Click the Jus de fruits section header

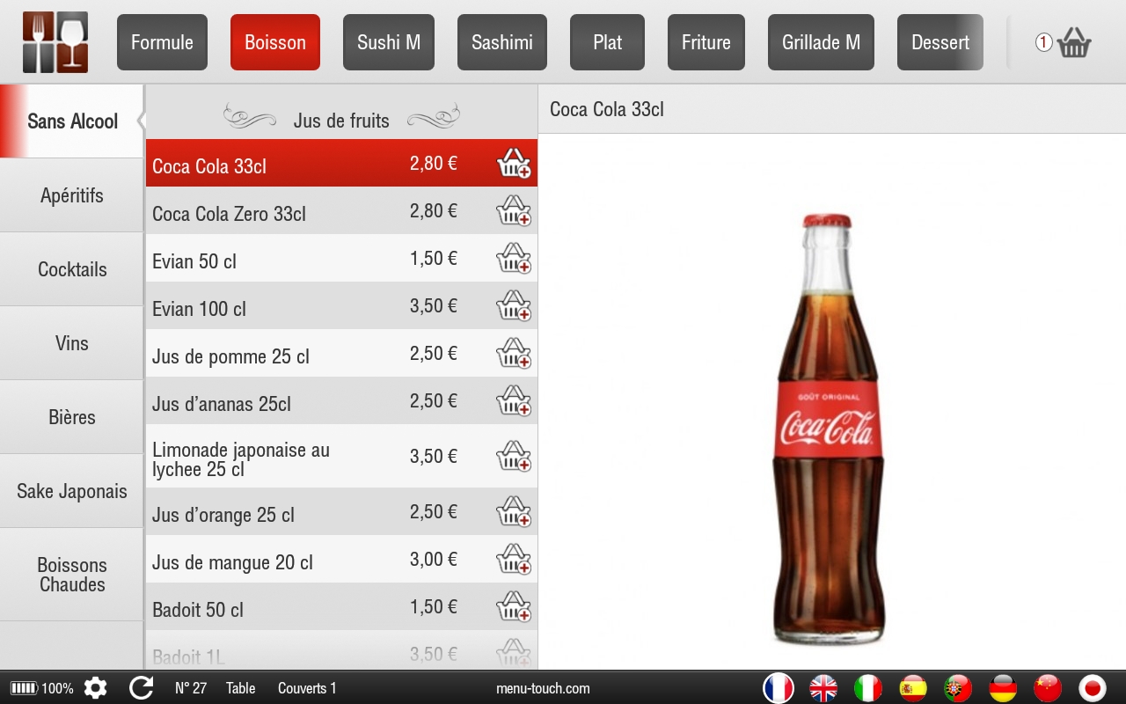coord(341,121)
